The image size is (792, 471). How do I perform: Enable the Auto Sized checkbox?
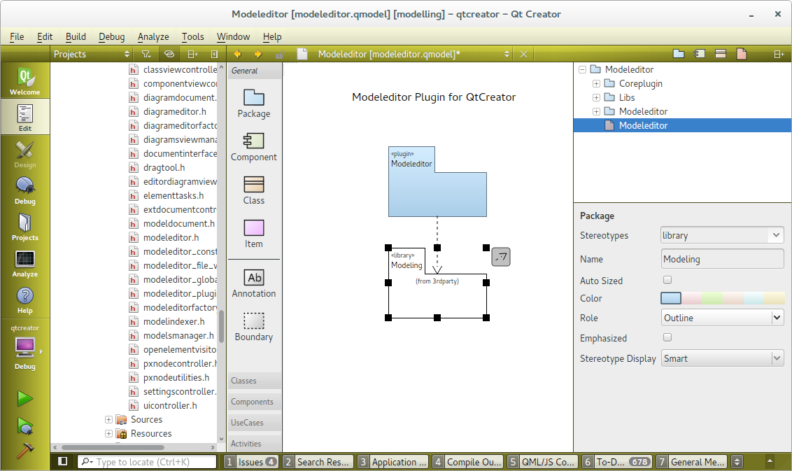[667, 280]
